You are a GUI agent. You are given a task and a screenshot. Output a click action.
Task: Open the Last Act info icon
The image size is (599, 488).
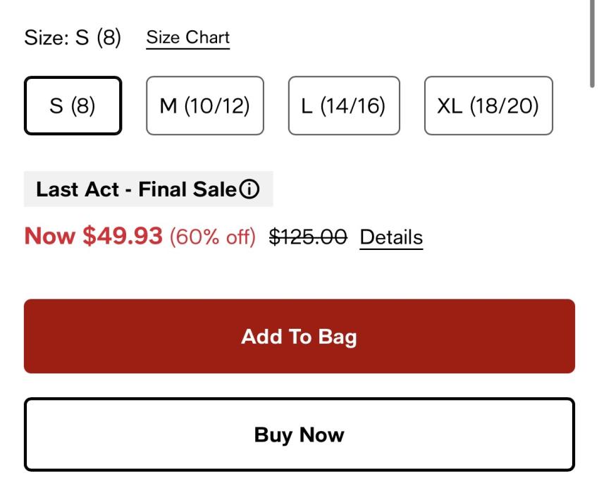coord(249,189)
